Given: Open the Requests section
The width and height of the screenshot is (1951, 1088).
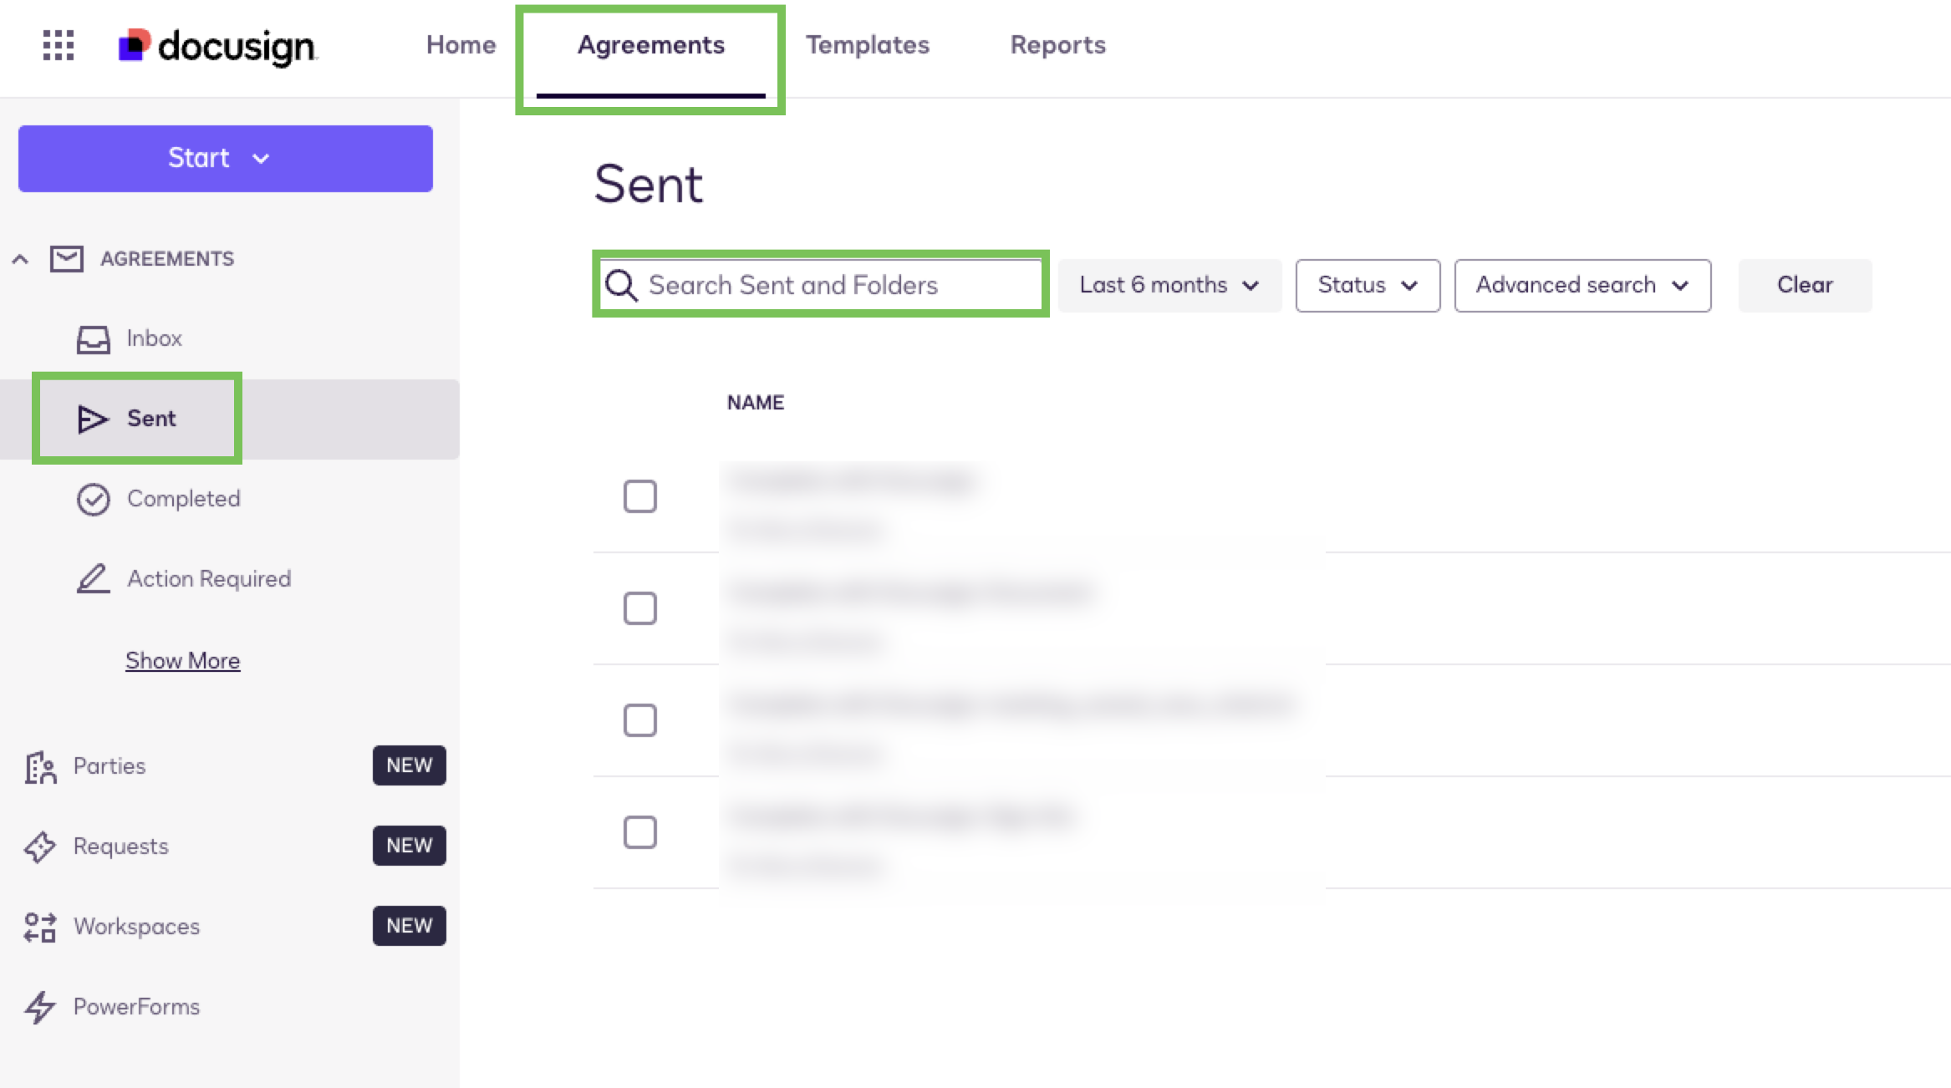Looking at the screenshot, I should point(120,847).
